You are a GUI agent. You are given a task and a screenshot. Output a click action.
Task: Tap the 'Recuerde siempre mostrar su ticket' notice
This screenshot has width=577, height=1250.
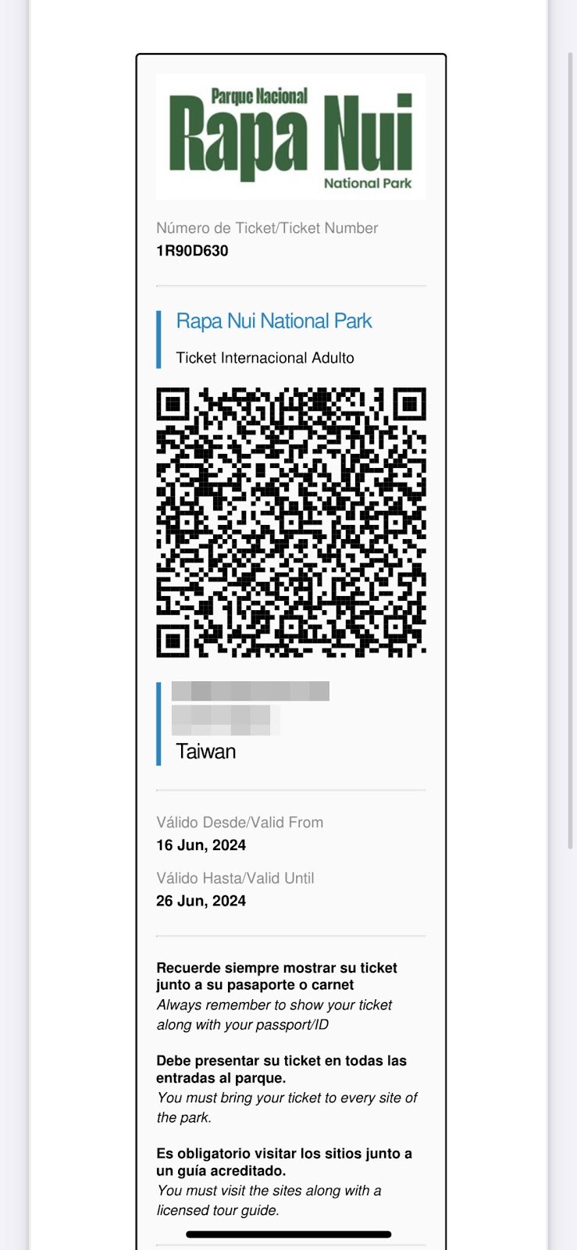click(x=276, y=977)
